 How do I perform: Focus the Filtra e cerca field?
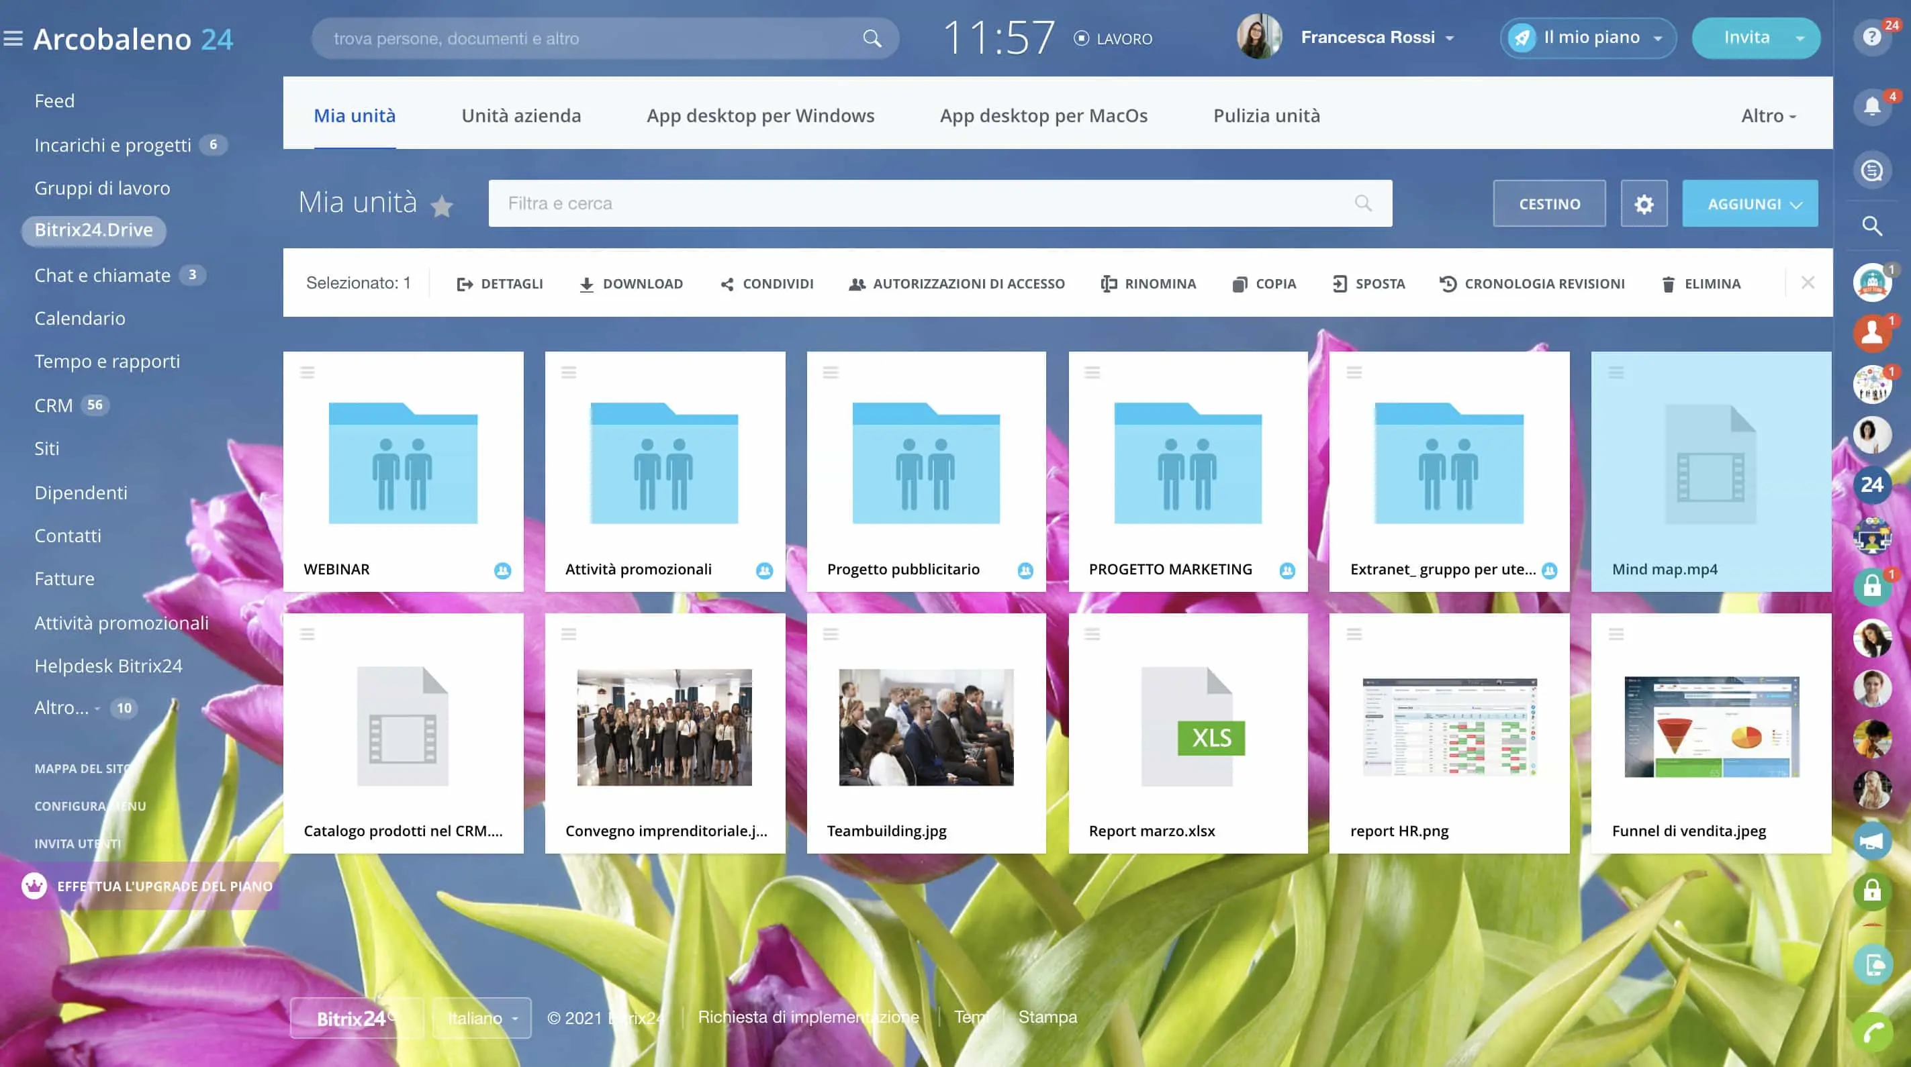tap(940, 203)
